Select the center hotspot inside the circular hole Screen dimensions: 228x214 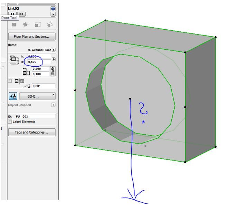tap(130, 99)
